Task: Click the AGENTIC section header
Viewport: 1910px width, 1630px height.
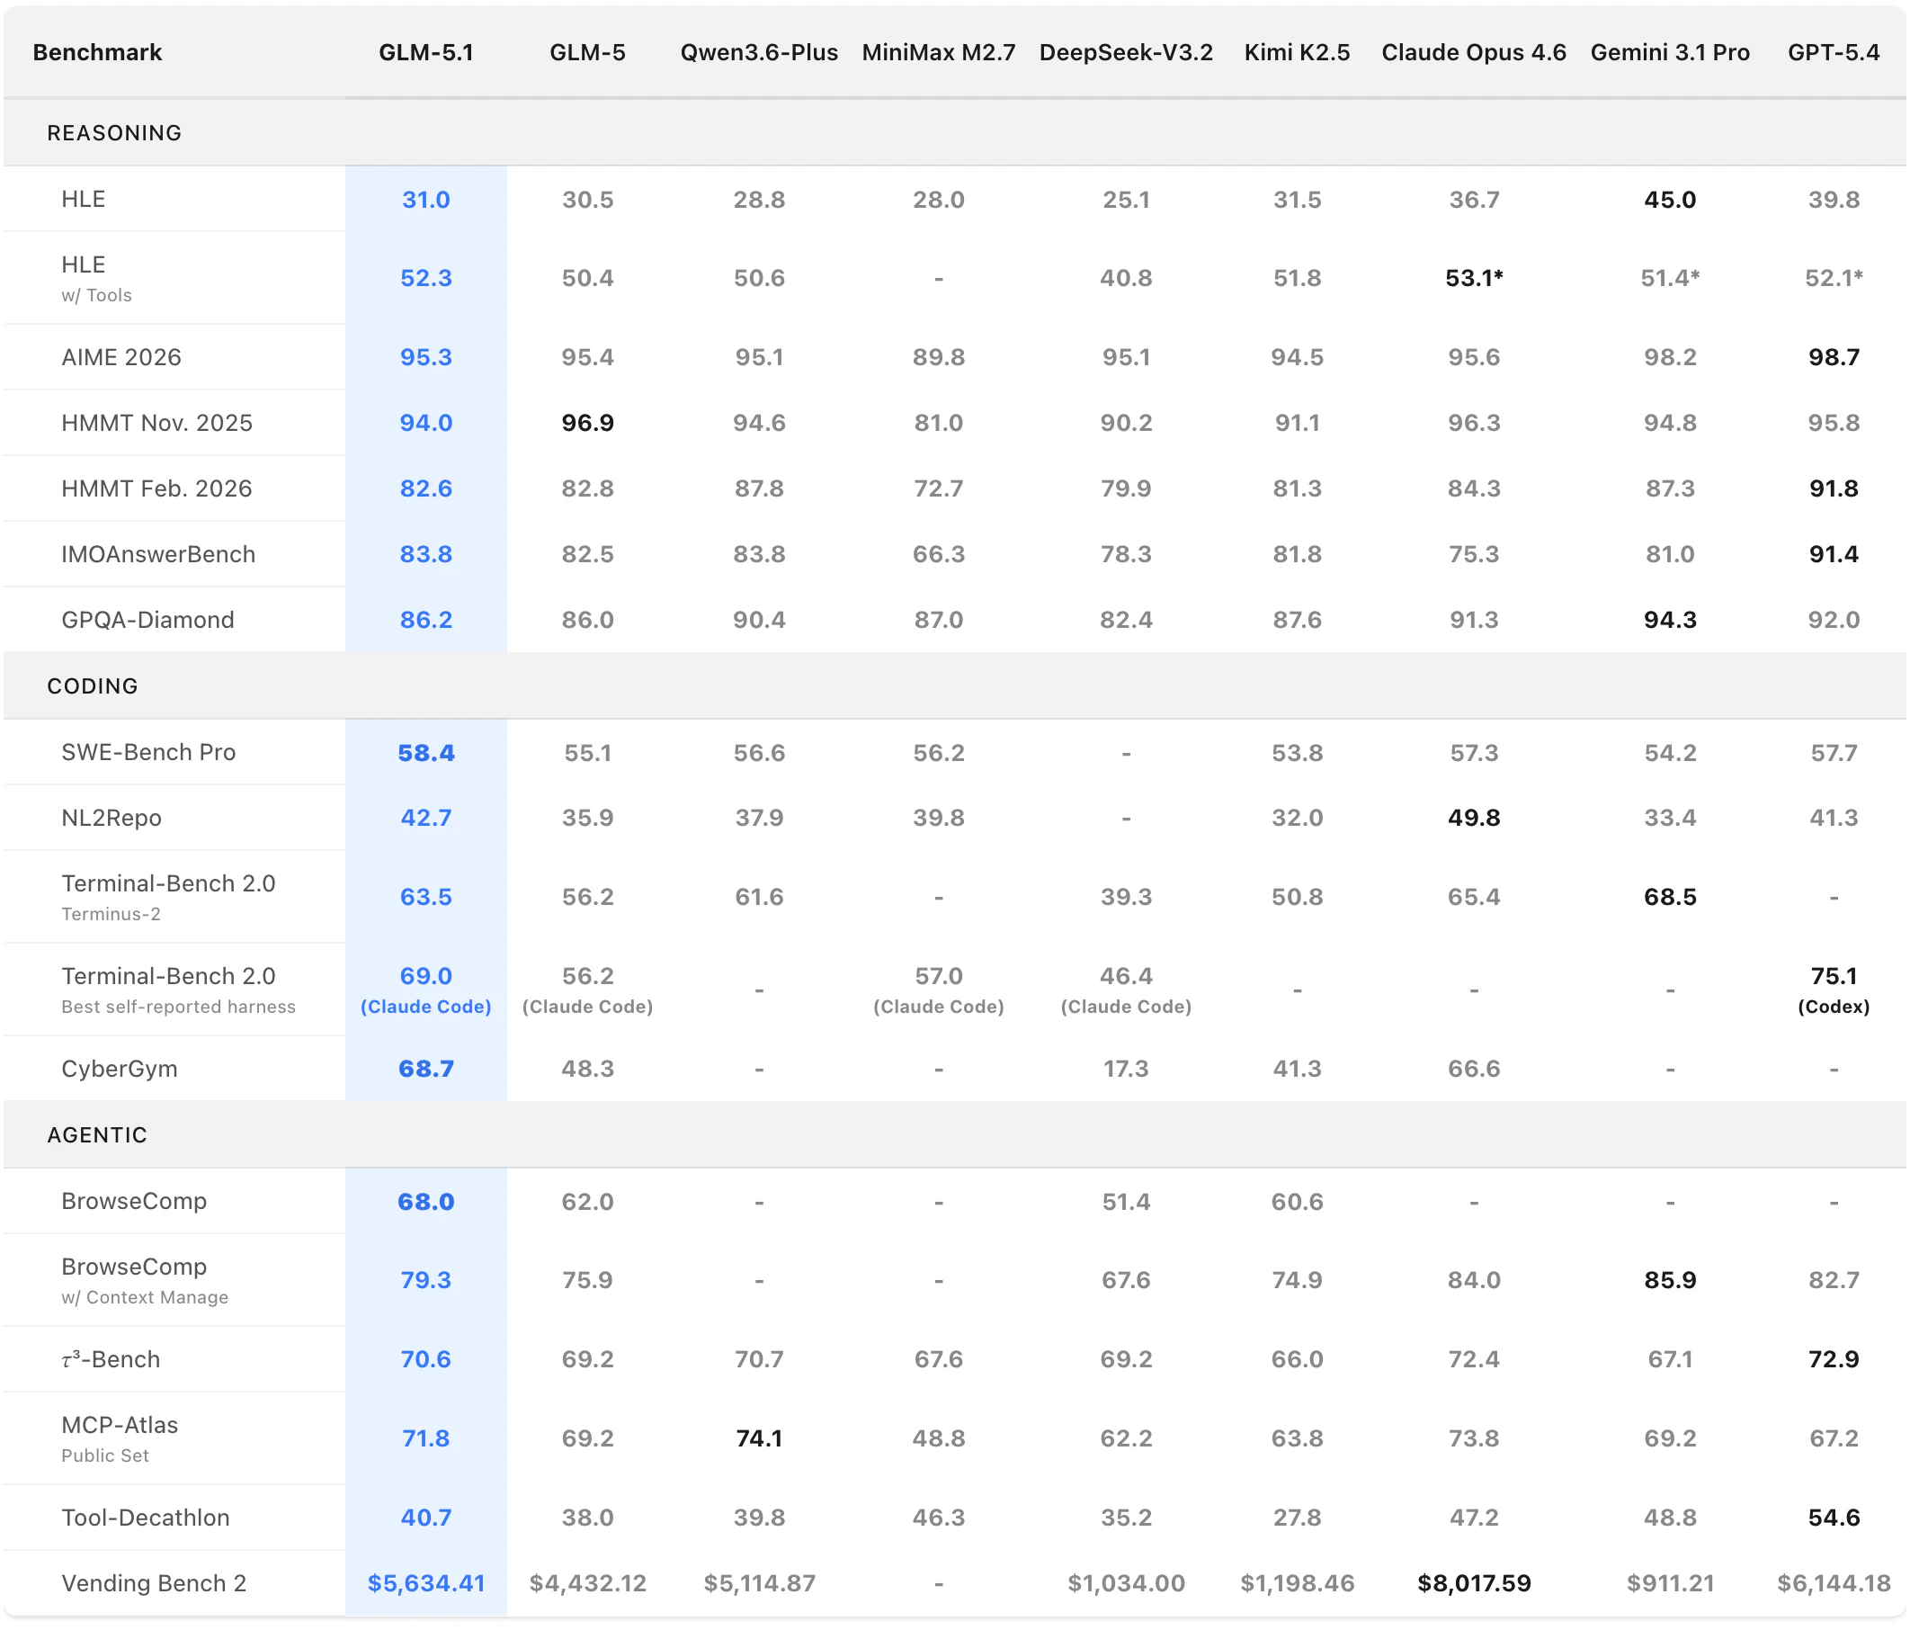Action: 98,1135
